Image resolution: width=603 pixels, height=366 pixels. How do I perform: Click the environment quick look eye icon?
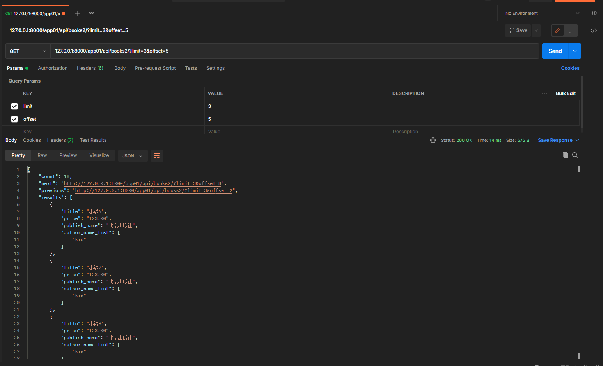[594, 13]
